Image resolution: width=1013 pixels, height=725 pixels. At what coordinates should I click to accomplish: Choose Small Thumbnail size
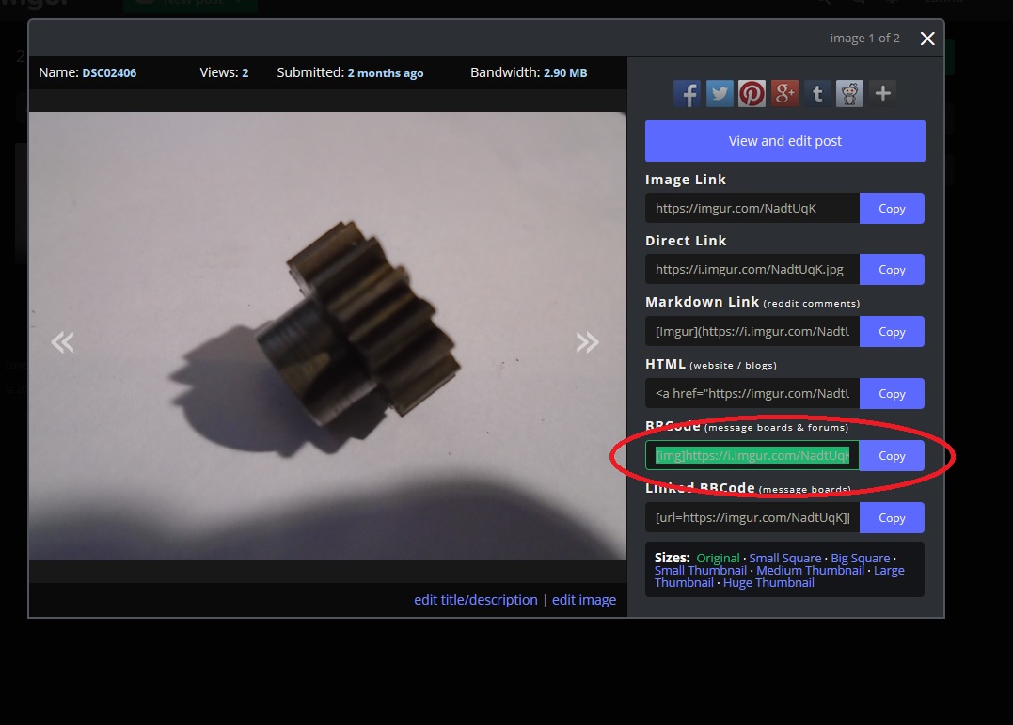tap(701, 570)
